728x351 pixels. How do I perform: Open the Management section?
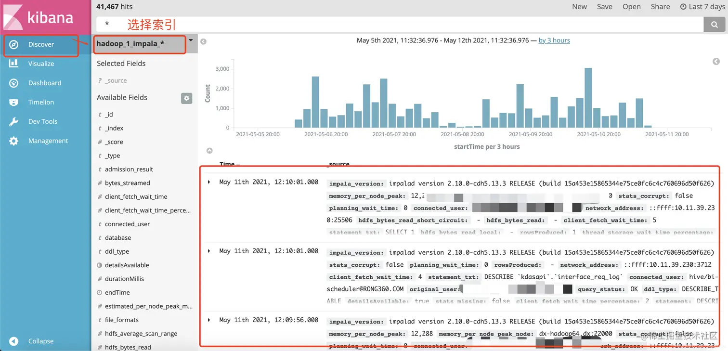click(x=48, y=141)
